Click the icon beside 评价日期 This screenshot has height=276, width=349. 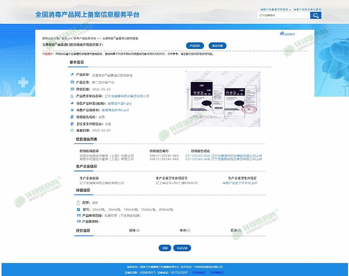click(72, 89)
